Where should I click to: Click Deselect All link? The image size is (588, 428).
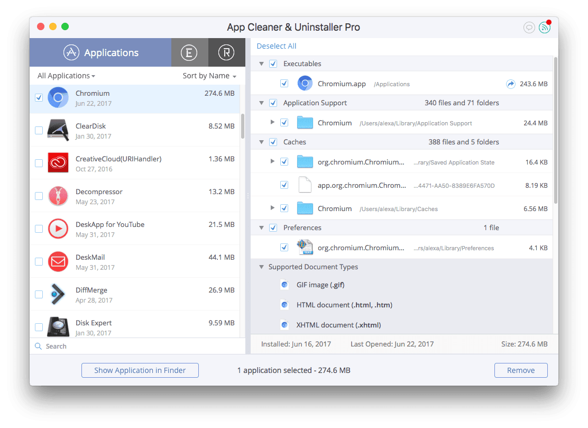click(277, 46)
